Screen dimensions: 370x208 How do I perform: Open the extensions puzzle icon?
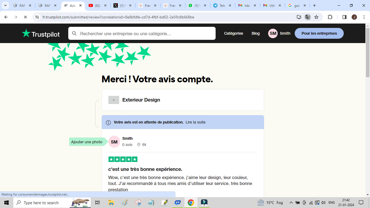point(330,17)
